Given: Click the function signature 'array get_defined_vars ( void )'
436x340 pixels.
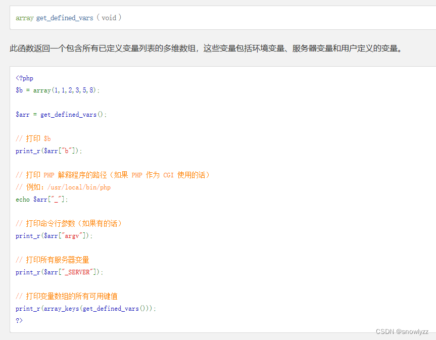Looking at the screenshot, I should pos(68,18).
